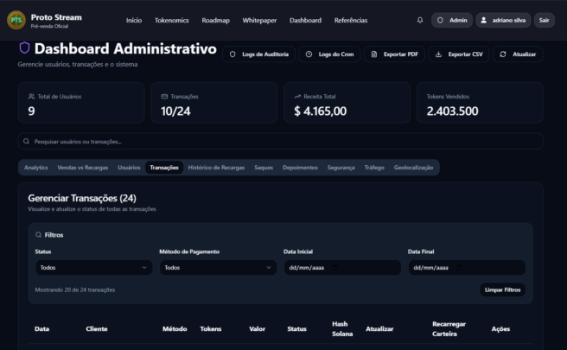Open the notifications bell icon
567x350 pixels.
pyautogui.click(x=420, y=20)
